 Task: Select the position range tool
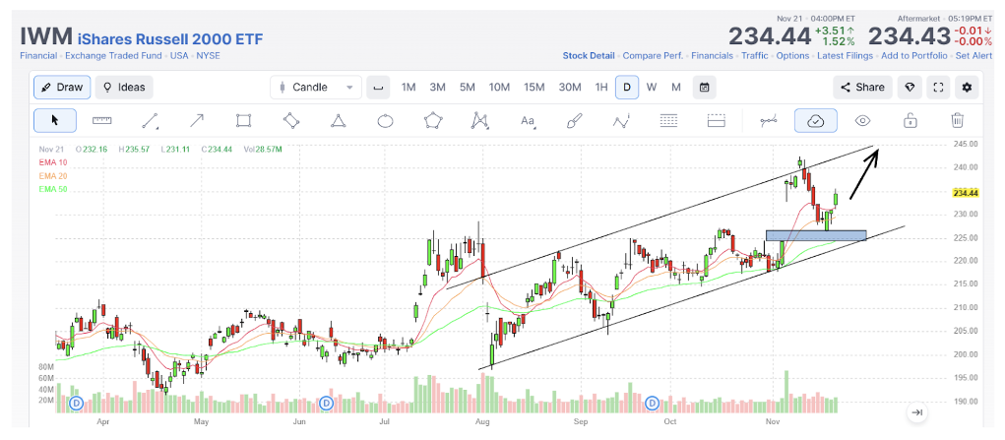coord(716,121)
